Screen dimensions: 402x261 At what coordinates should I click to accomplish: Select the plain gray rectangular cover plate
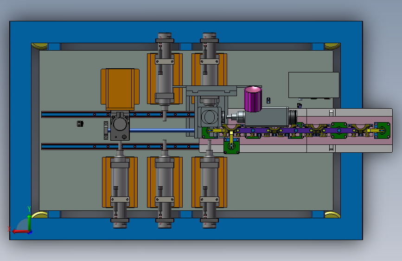point(313,85)
